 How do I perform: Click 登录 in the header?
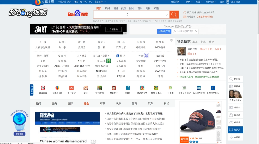222,2
